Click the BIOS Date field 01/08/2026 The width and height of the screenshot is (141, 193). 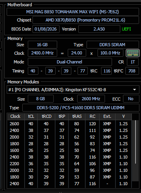[46, 29]
